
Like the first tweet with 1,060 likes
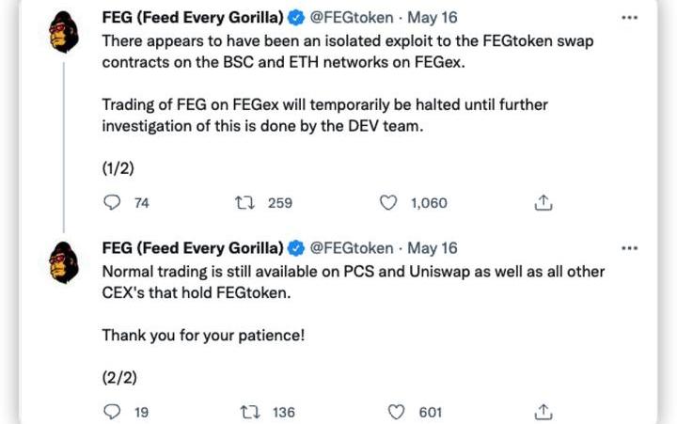tap(389, 202)
